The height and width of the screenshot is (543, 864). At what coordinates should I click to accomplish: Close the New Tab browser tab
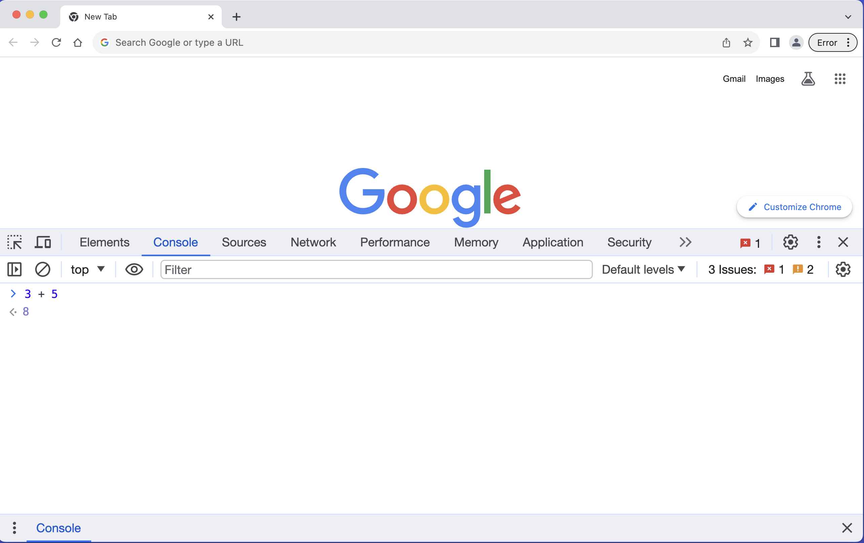pos(211,17)
